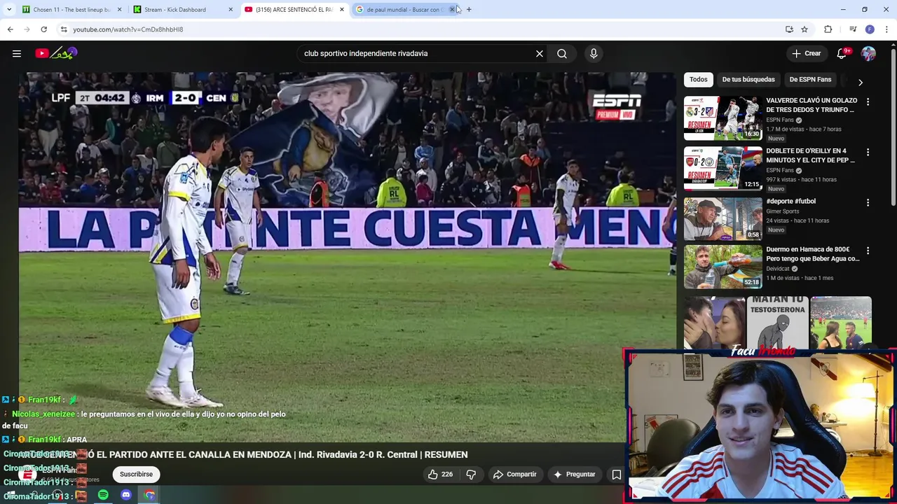Click the install app icon in address bar

[789, 29]
